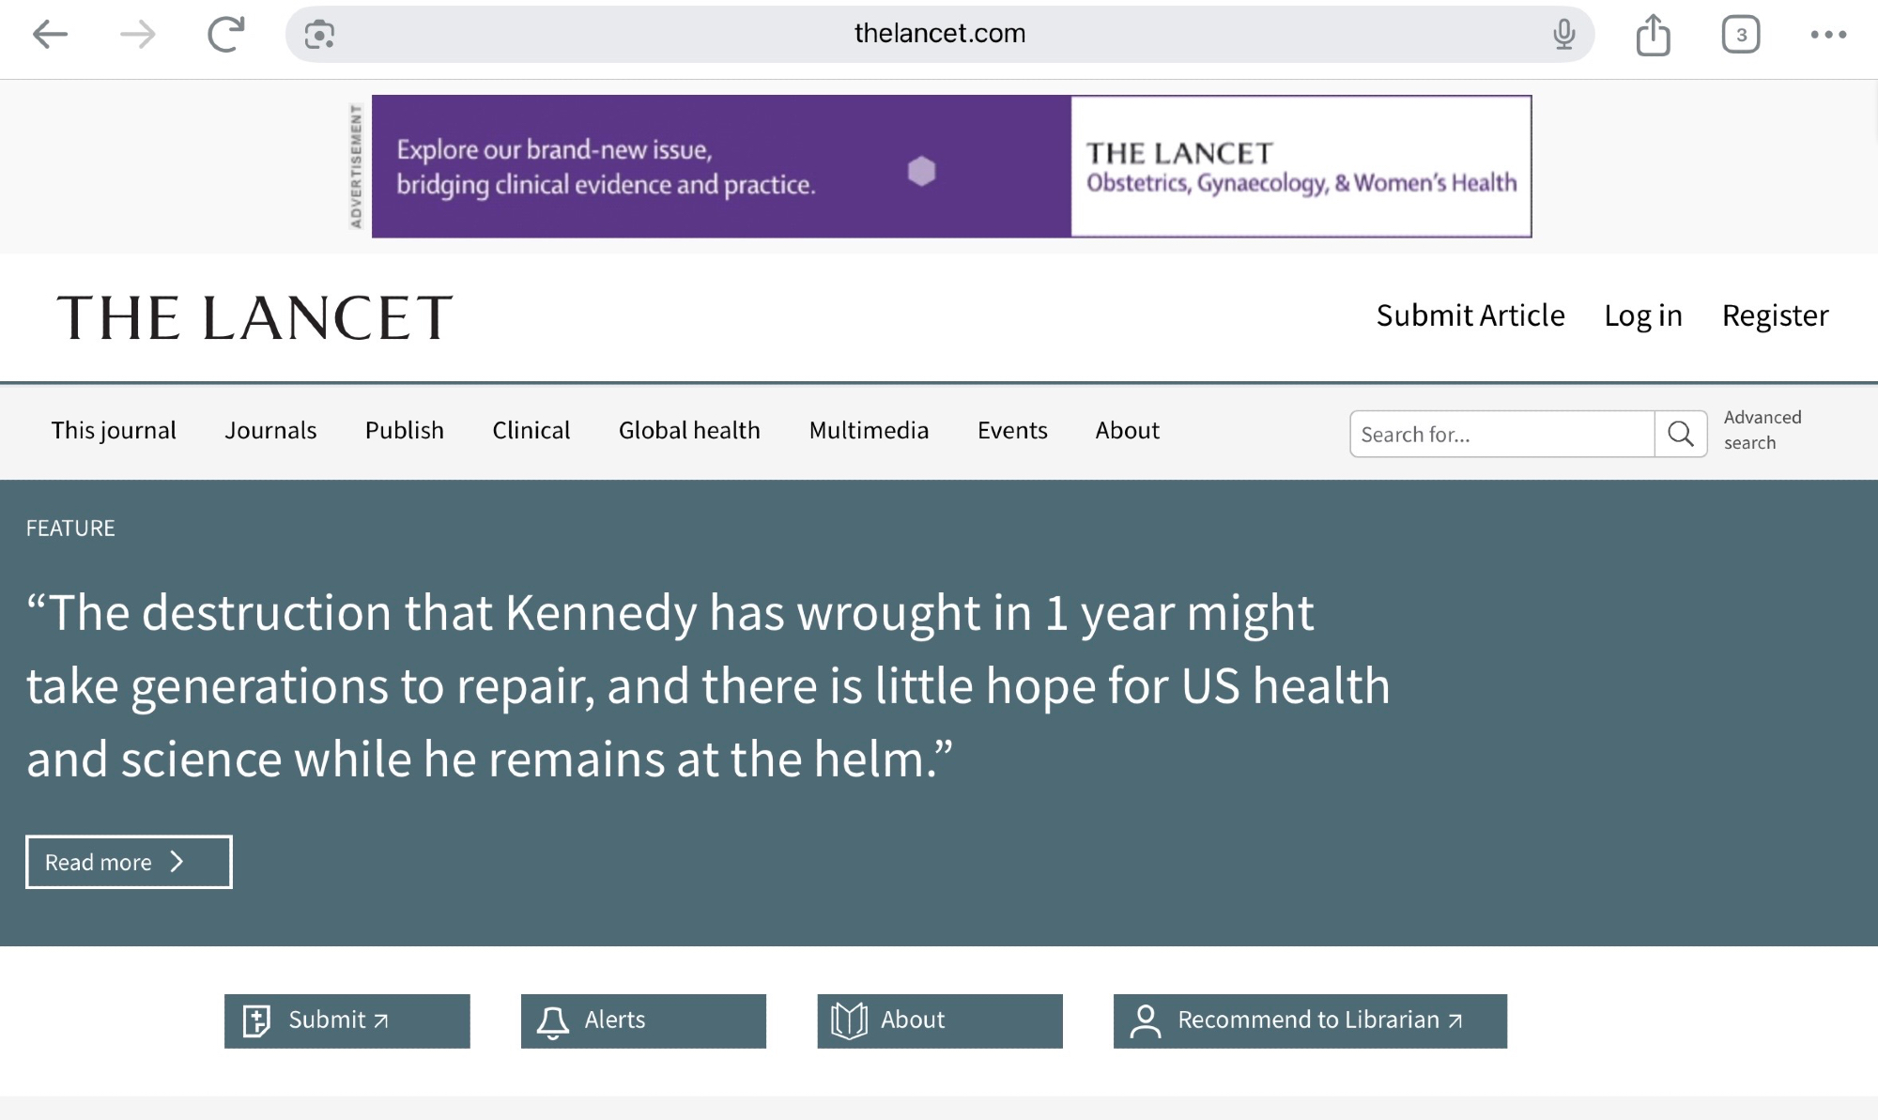Click Recommend to Librarian button
The width and height of the screenshot is (1878, 1120).
click(x=1310, y=1020)
